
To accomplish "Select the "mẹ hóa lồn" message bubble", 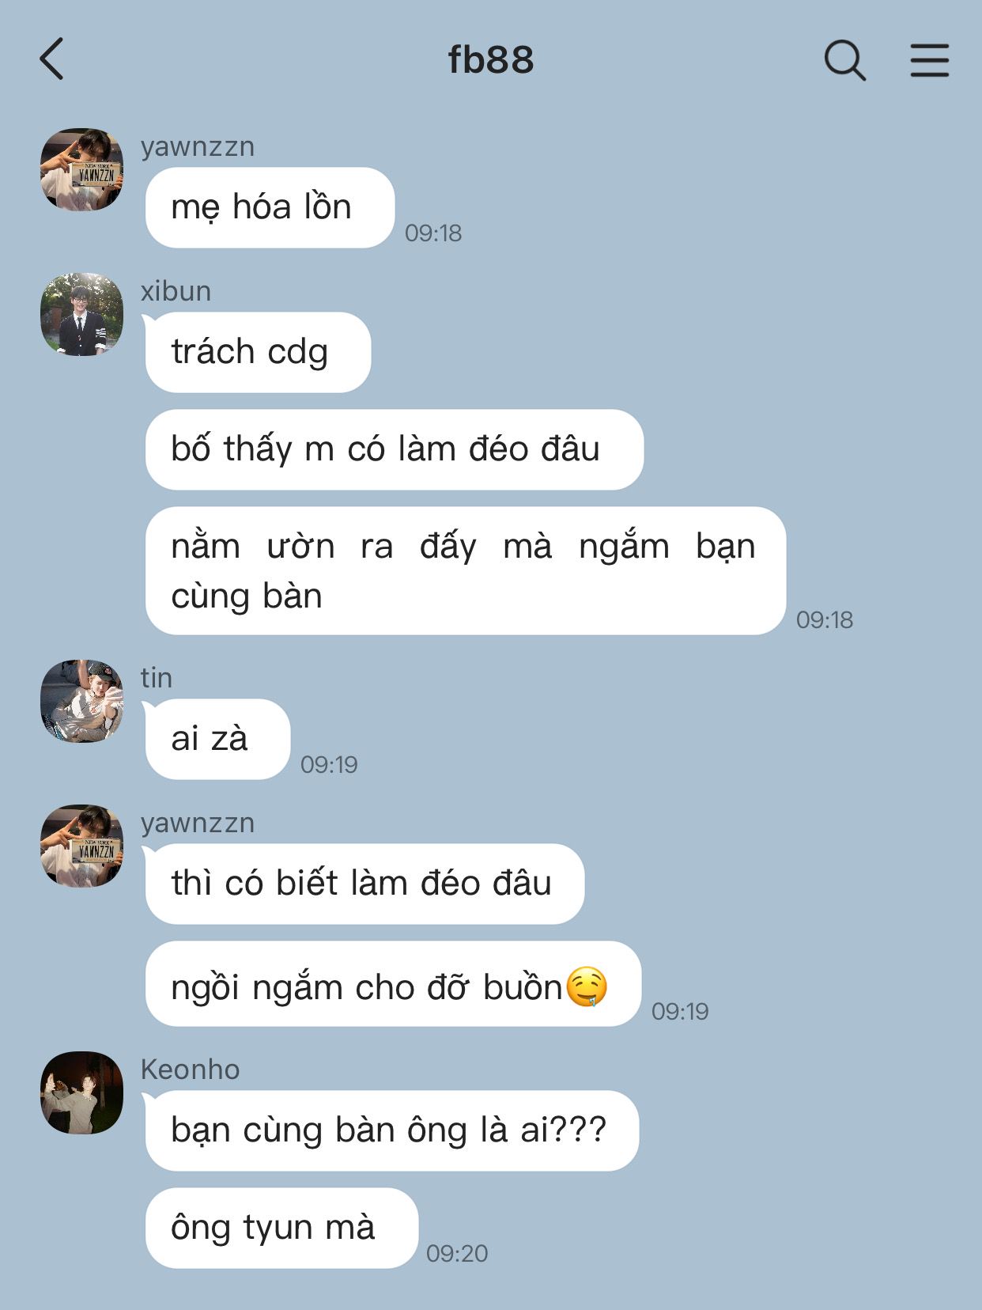I will pos(270,207).
